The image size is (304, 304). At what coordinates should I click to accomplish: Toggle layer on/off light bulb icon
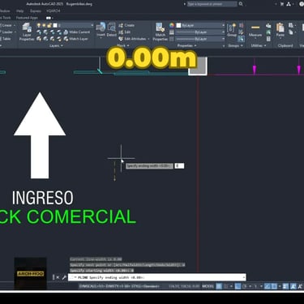pyautogui.click(x=39, y=25)
